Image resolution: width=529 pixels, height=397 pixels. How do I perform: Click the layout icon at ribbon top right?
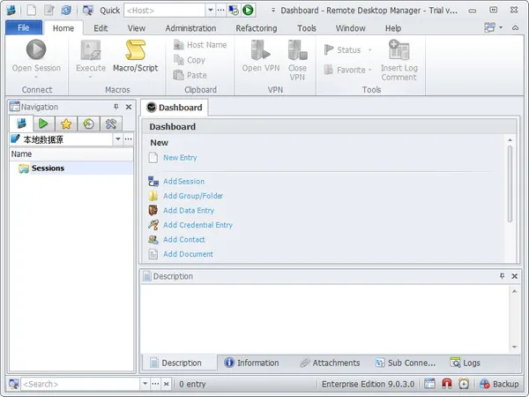pos(490,27)
